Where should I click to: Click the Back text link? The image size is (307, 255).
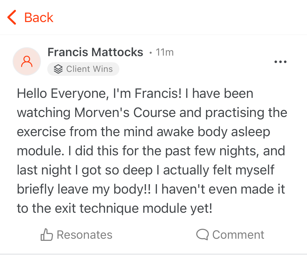pos(39,17)
